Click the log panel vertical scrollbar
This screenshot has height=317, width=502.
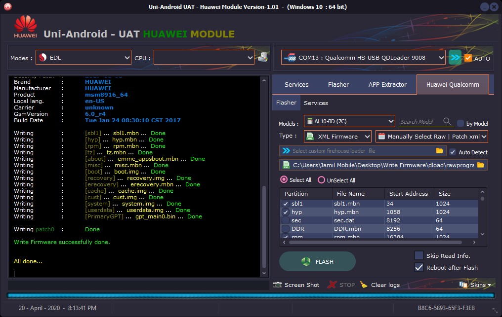pos(264,227)
